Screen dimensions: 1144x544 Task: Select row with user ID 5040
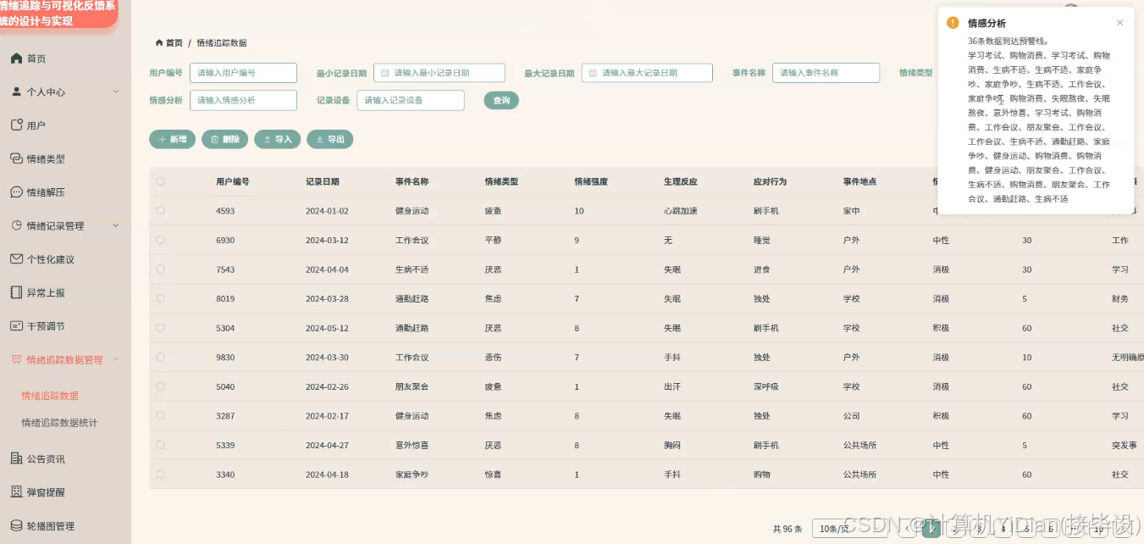161,386
